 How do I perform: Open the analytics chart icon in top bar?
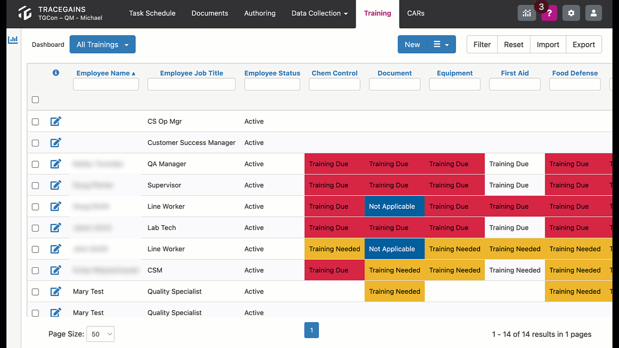coord(527,13)
